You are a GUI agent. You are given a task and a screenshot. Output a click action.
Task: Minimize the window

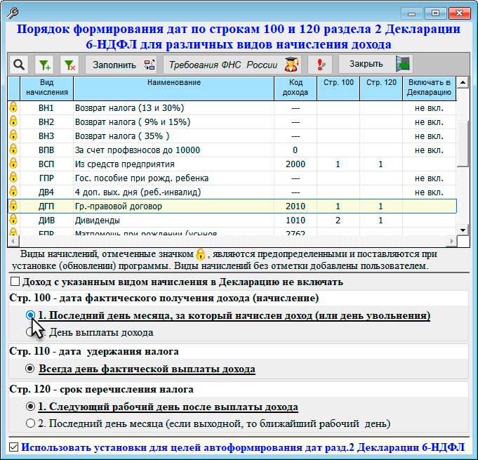point(411,13)
